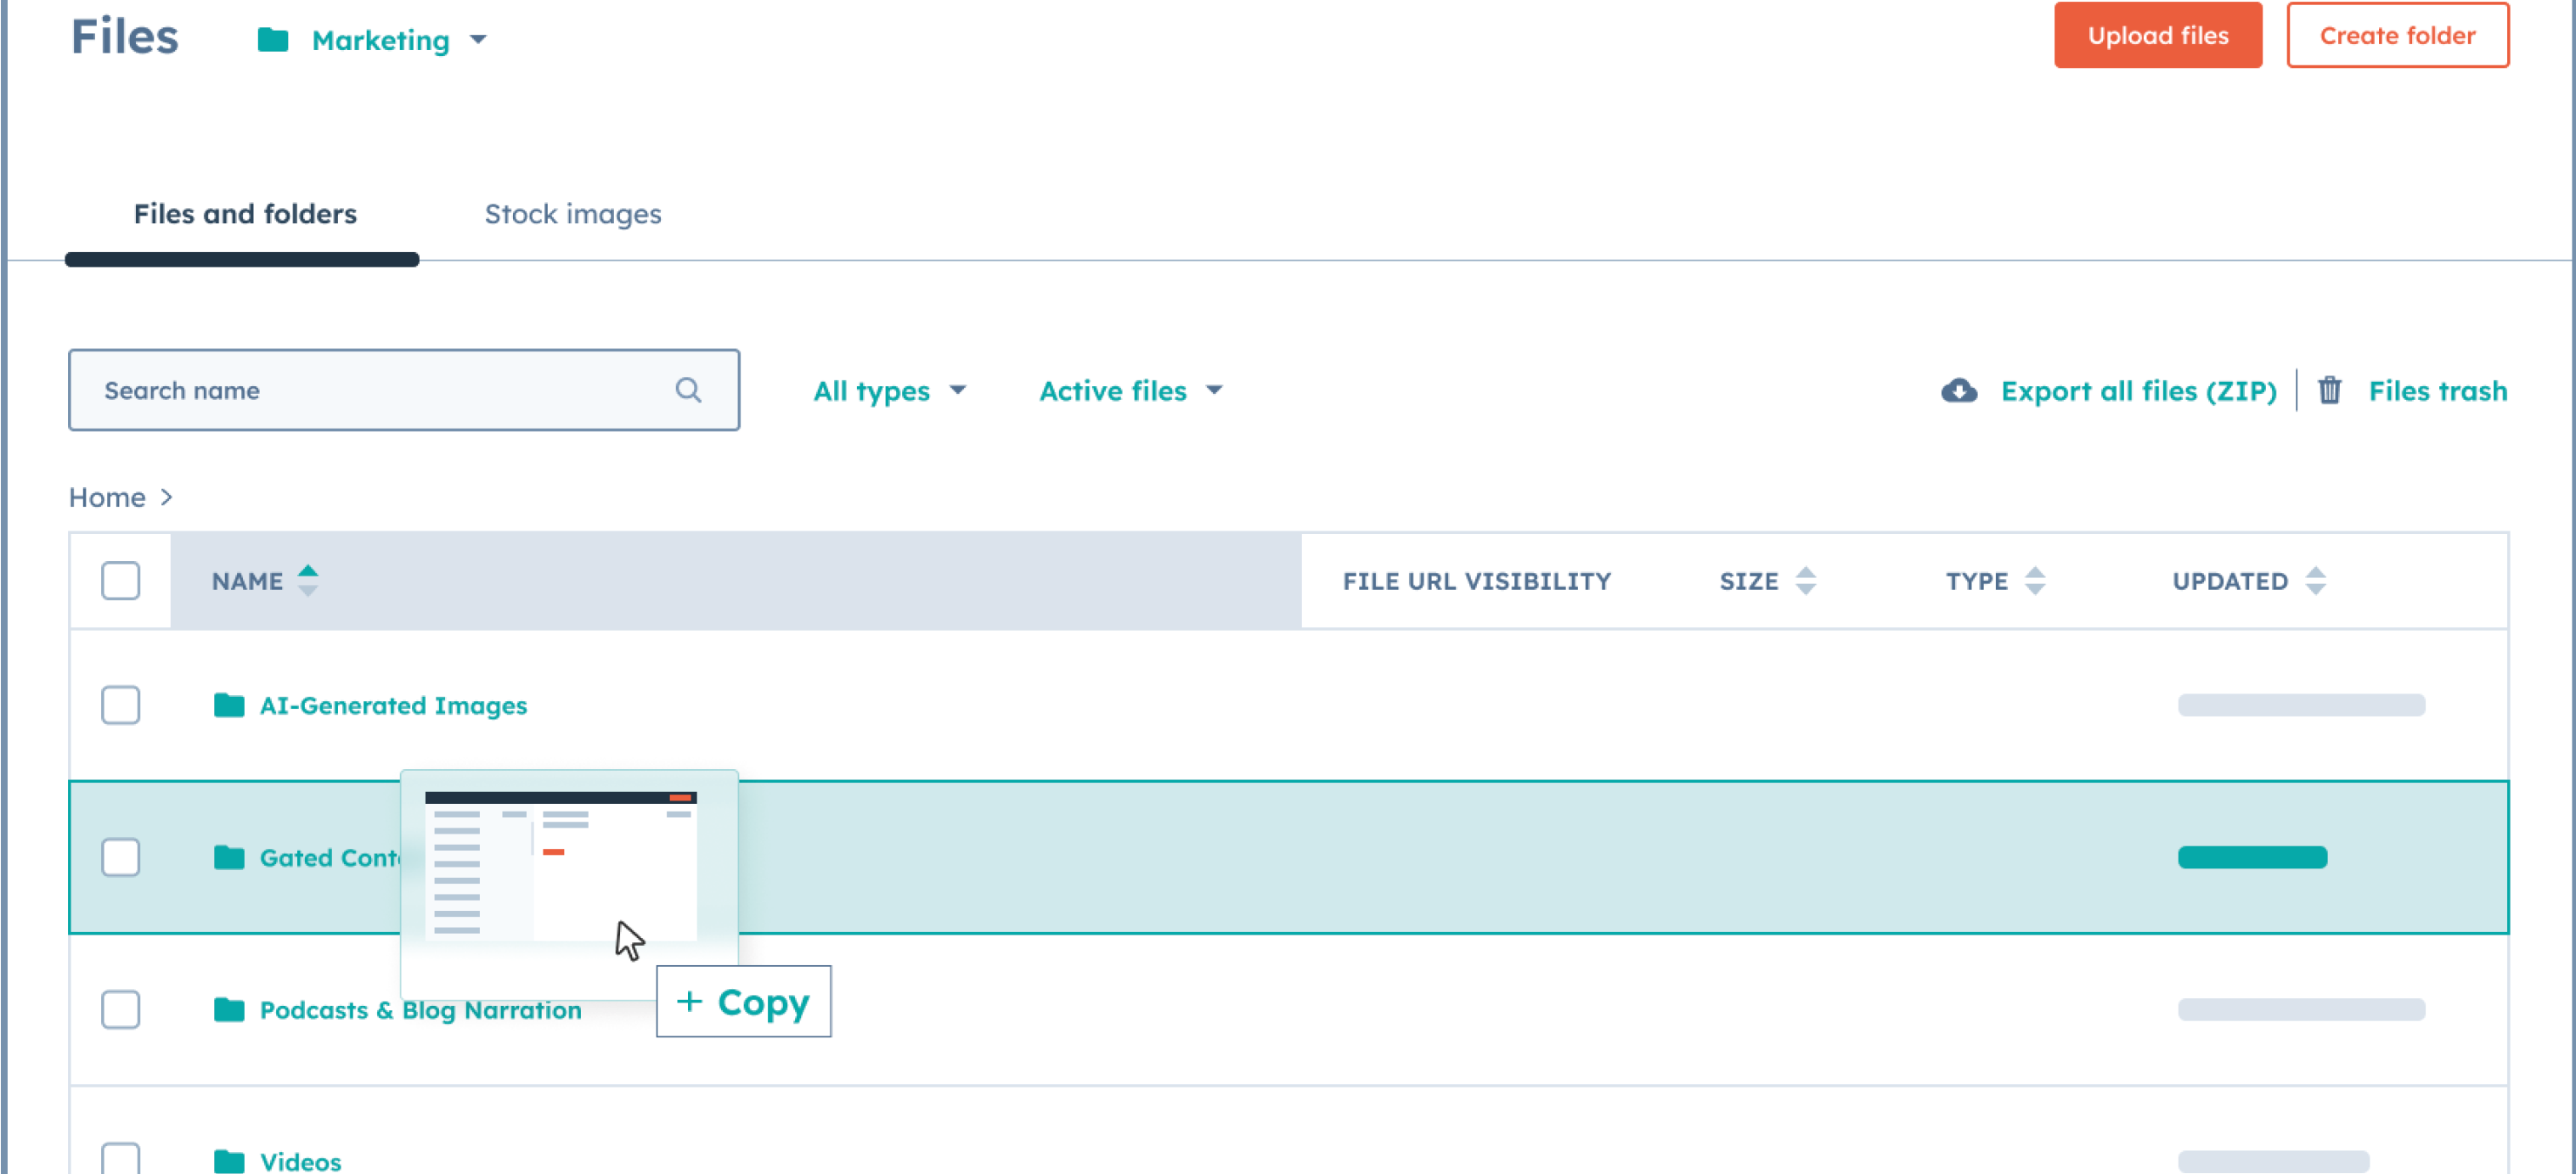The height and width of the screenshot is (1174, 2576).
Task: Click the upload cloud icon
Action: coord(1960,389)
